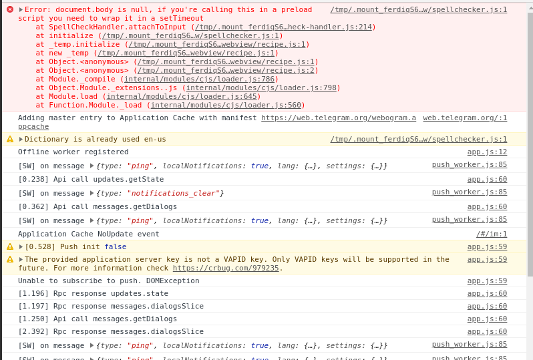Open heck-handler.js:214 link in stack trace

283,27
